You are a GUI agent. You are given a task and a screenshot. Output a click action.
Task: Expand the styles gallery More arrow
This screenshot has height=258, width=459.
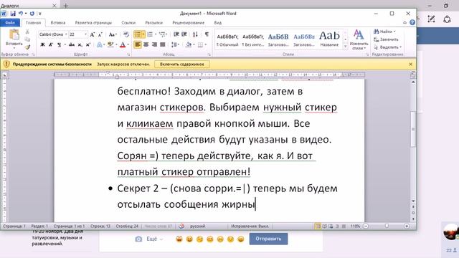pyautogui.click(x=346, y=47)
